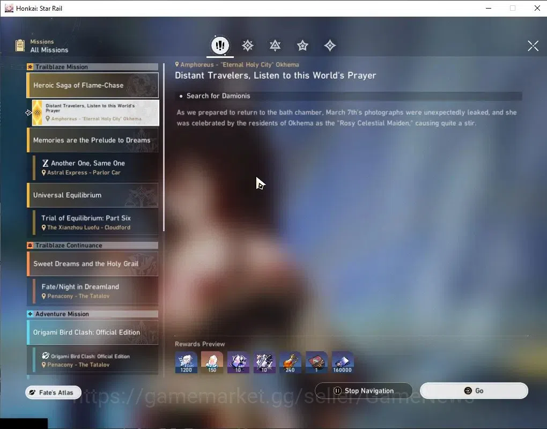View the 160000 credits reward
Screen dimensions: 547x429
point(343,363)
